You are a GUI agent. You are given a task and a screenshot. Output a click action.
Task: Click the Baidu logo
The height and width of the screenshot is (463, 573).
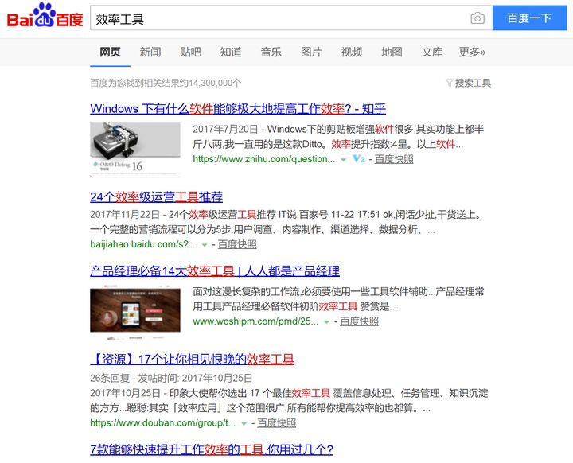tap(45, 16)
